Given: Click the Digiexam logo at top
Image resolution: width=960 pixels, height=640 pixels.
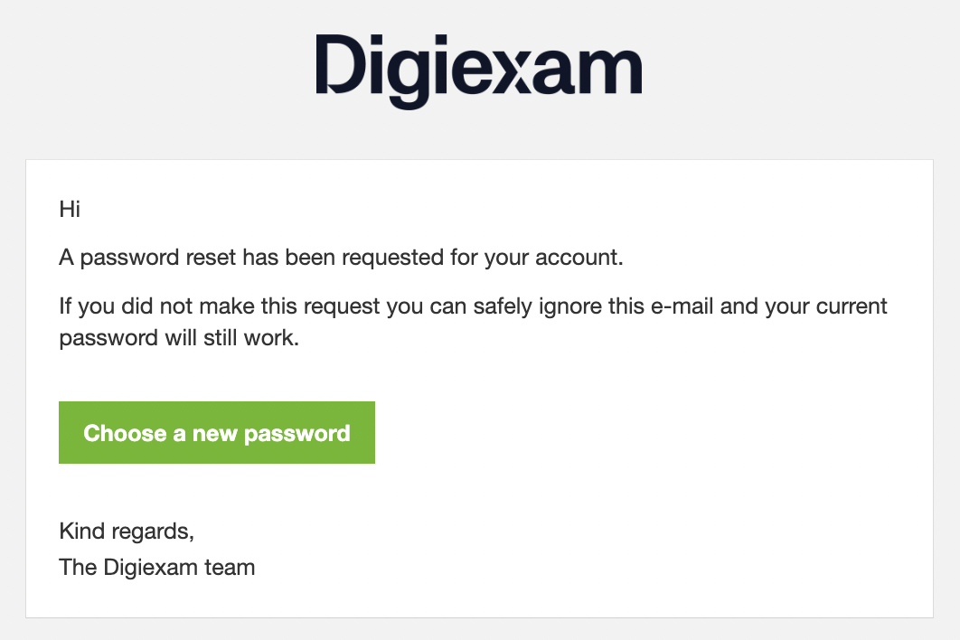Looking at the screenshot, I should (x=479, y=71).
